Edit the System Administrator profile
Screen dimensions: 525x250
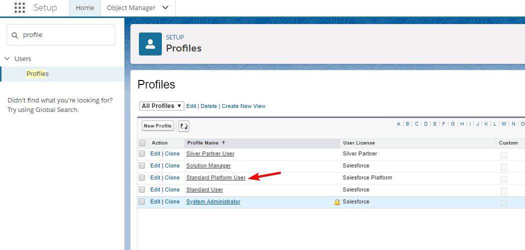155,201
